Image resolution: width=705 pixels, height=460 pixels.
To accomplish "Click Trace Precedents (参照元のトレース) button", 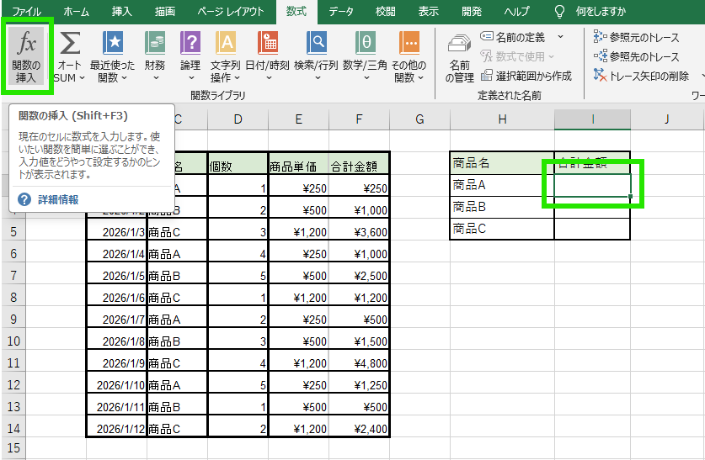I will [637, 36].
